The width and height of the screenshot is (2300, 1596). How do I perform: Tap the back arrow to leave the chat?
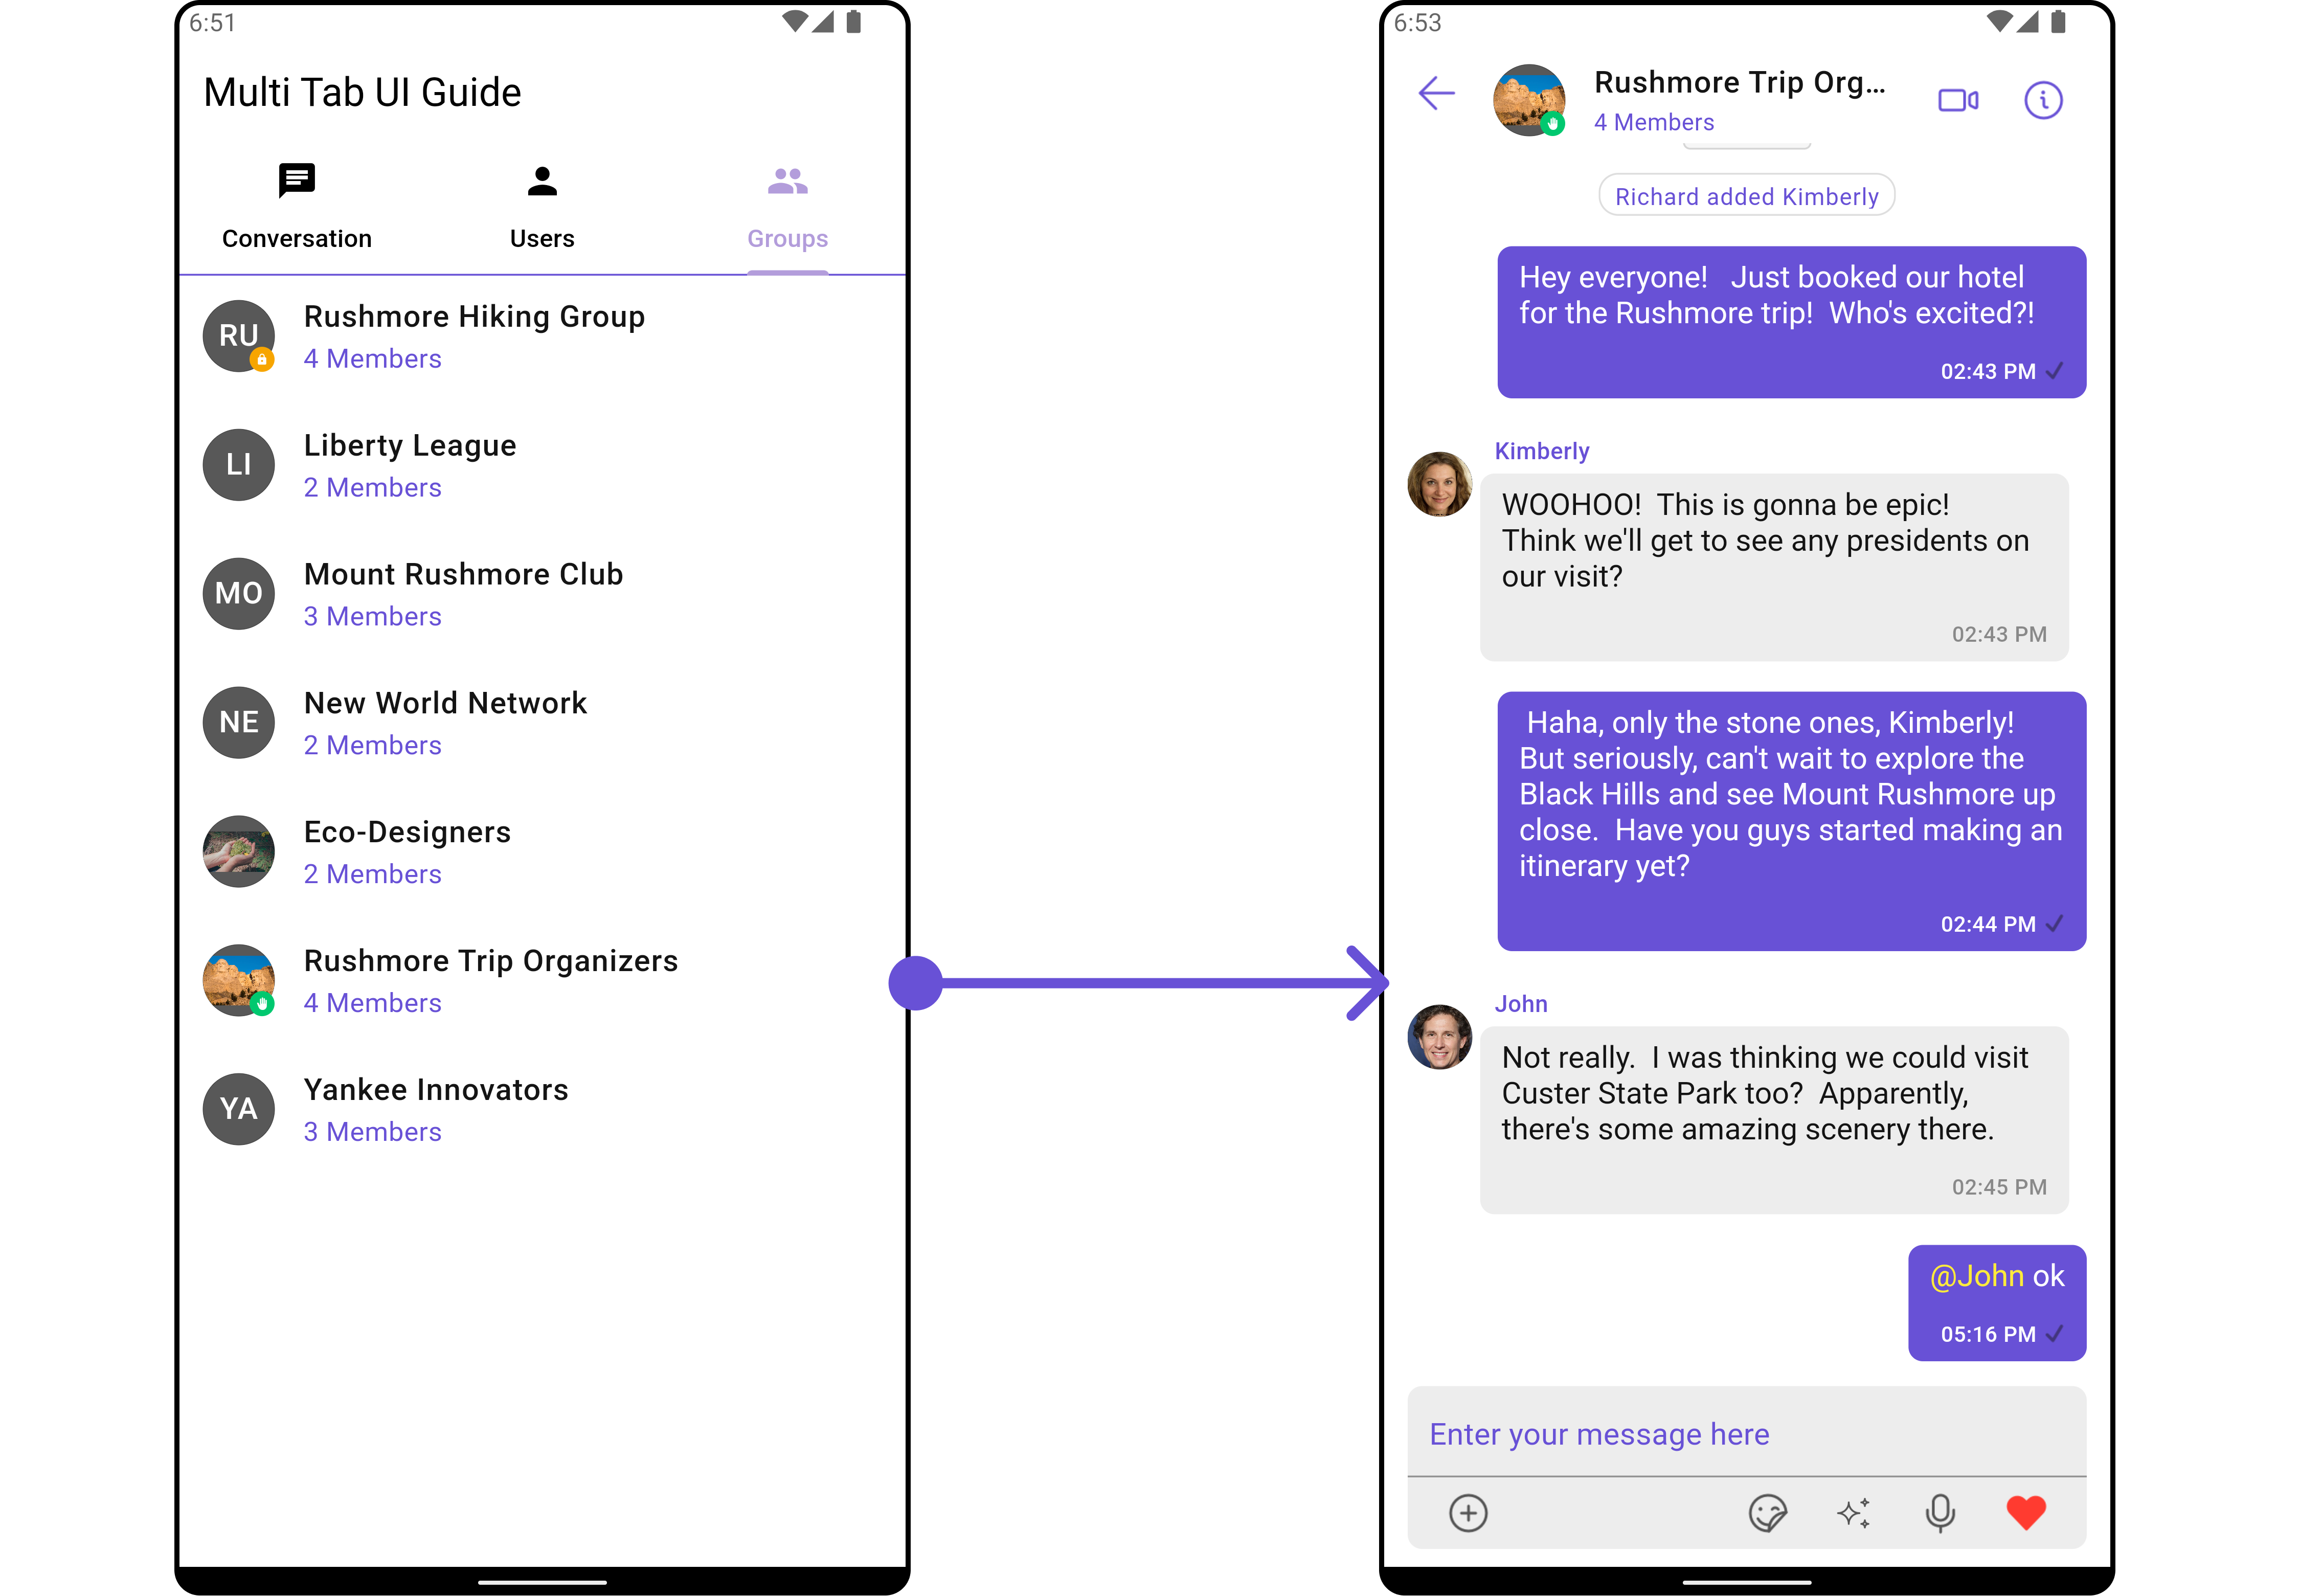point(1436,94)
